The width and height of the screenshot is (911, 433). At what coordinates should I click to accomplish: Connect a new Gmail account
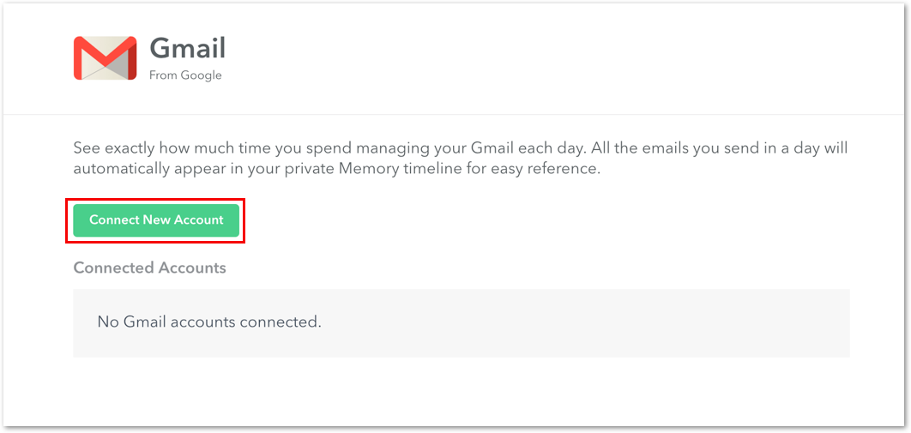coord(156,220)
